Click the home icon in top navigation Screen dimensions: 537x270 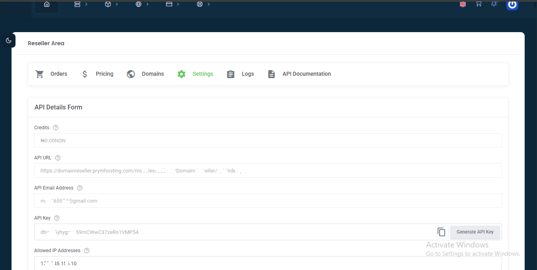[47, 5]
